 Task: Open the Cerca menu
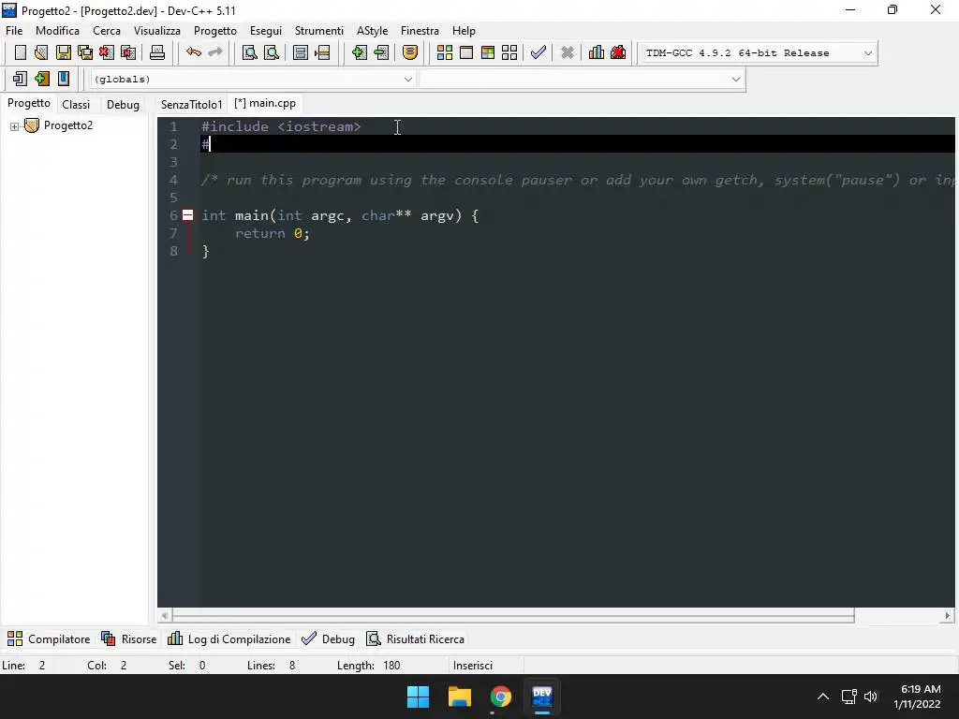pyautogui.click(x=107, y=31)
